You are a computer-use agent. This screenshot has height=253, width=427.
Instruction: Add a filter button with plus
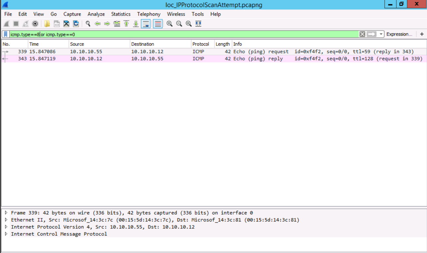tap(422, 34)
